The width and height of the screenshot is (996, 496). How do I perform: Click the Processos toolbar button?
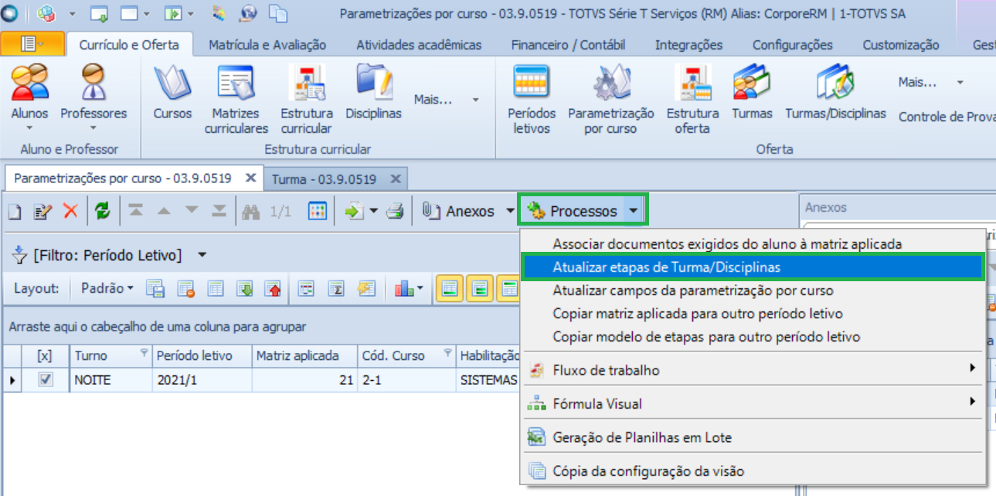573,211
